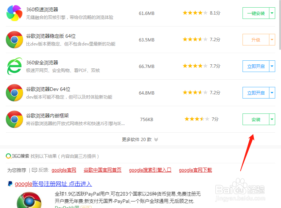281x208 pixels.
Task: Click the 756KB size text
Action: pyautogui.click(x=147, y=120)
